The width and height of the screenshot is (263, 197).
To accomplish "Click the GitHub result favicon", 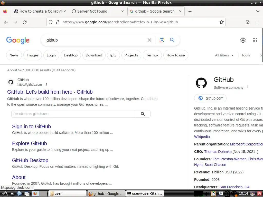I will [x=11, y=82].
